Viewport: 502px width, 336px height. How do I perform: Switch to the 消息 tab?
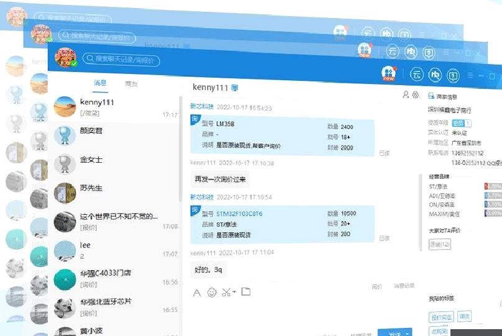pos(100,83)
